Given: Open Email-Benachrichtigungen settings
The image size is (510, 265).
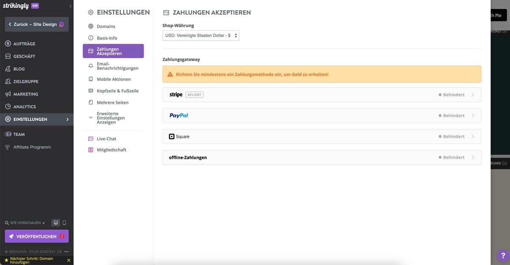Looking at the screenshot, I should coord(113,66).
